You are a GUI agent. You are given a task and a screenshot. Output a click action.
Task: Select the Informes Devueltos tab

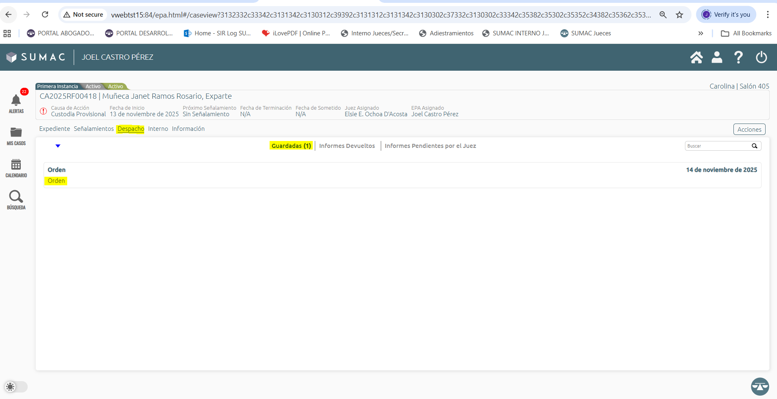347,146
